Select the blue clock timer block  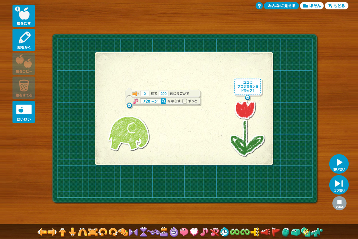click(x=225, y=232)
